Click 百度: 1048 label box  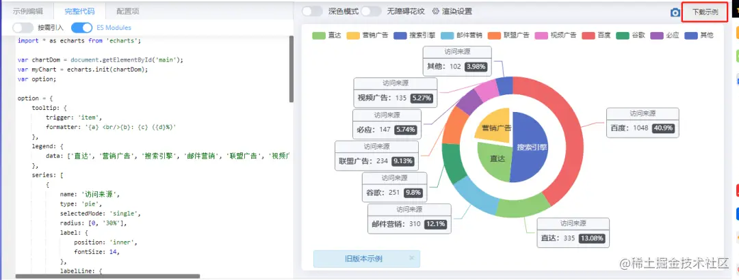(643, 122)
